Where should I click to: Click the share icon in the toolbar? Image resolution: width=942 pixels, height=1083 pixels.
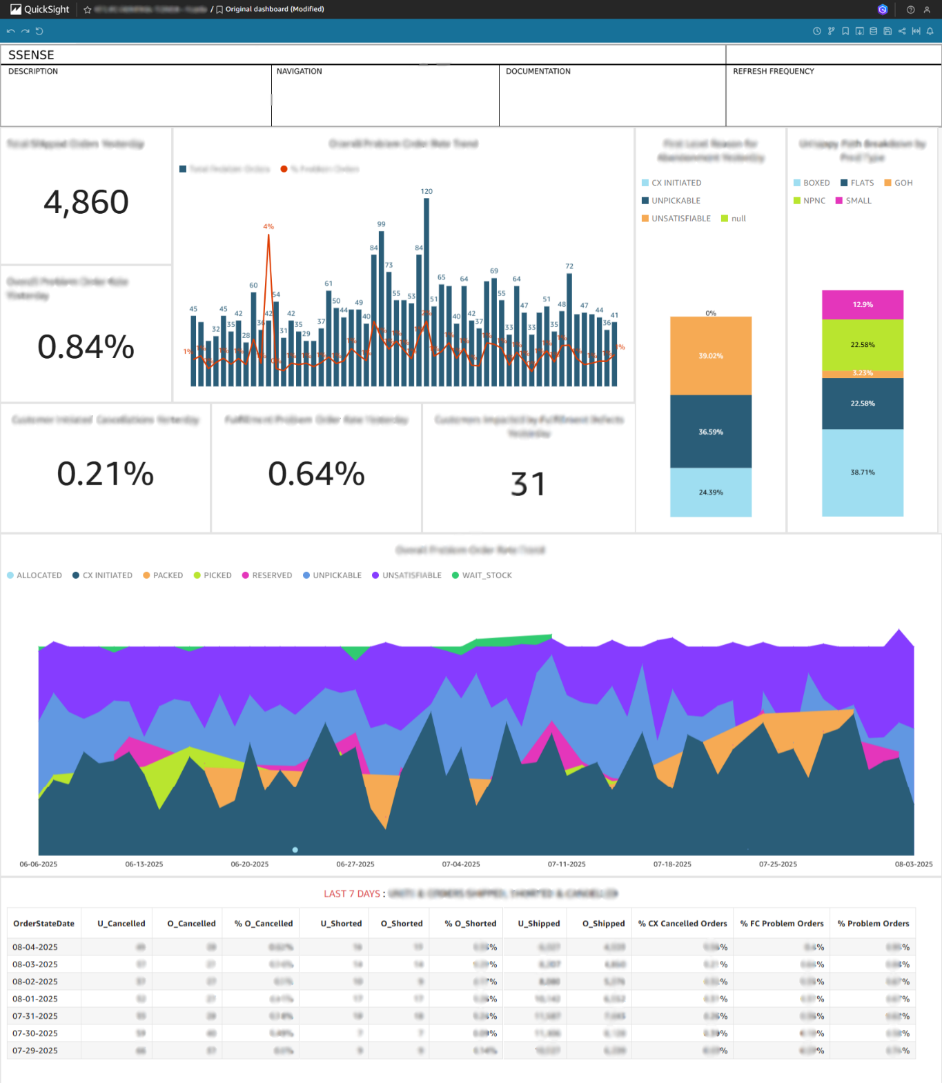[x=901, y=31]
